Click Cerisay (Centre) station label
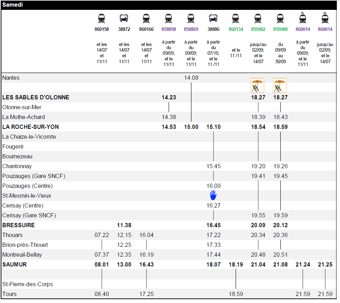Screen dimensions: 340x303 coord(23,206)
